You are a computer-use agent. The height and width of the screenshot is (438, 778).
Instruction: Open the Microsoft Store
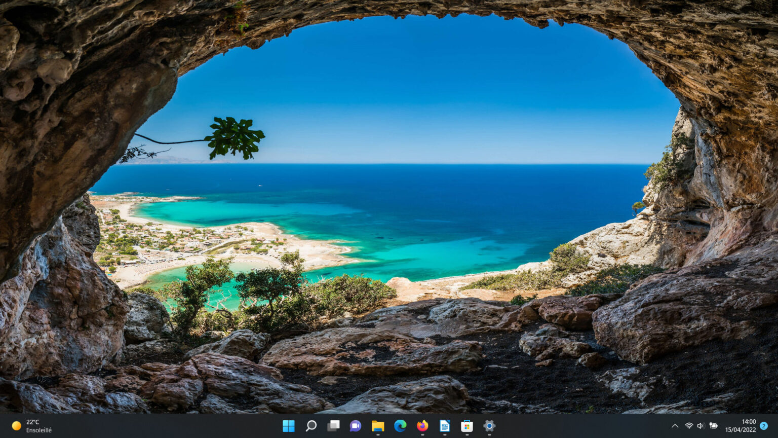pyautogui.click(x=466, y=426)
